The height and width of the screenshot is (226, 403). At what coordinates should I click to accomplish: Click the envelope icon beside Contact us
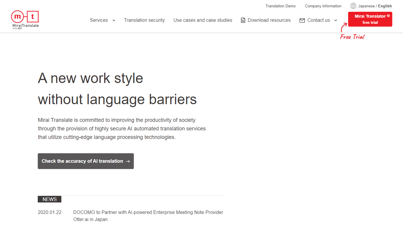pyautogui.click(x=302, y=20)
